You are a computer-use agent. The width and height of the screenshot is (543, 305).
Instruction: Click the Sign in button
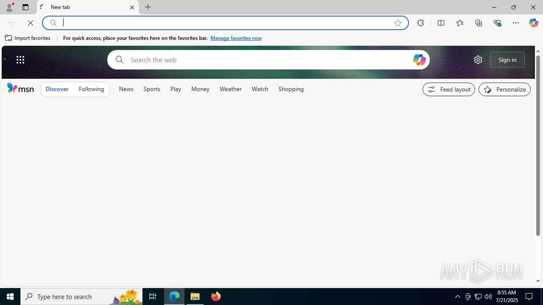click(507, 60)
